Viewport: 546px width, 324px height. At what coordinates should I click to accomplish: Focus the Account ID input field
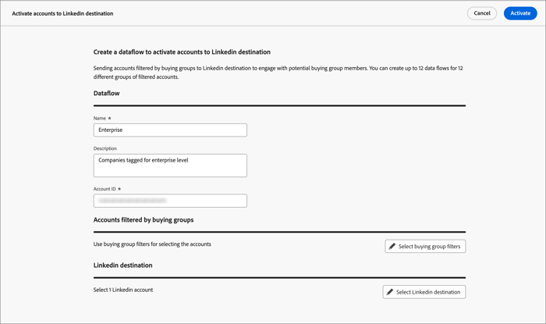(x=170, y=201)
